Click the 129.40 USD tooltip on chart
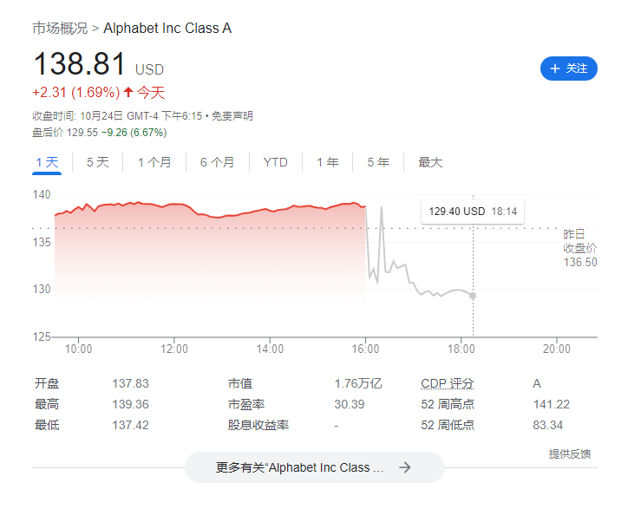Viewport: 641px width, 509px height. tap(473, 212)
